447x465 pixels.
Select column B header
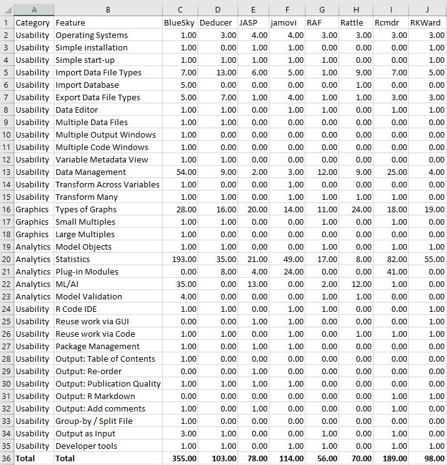tap(108, 10)
